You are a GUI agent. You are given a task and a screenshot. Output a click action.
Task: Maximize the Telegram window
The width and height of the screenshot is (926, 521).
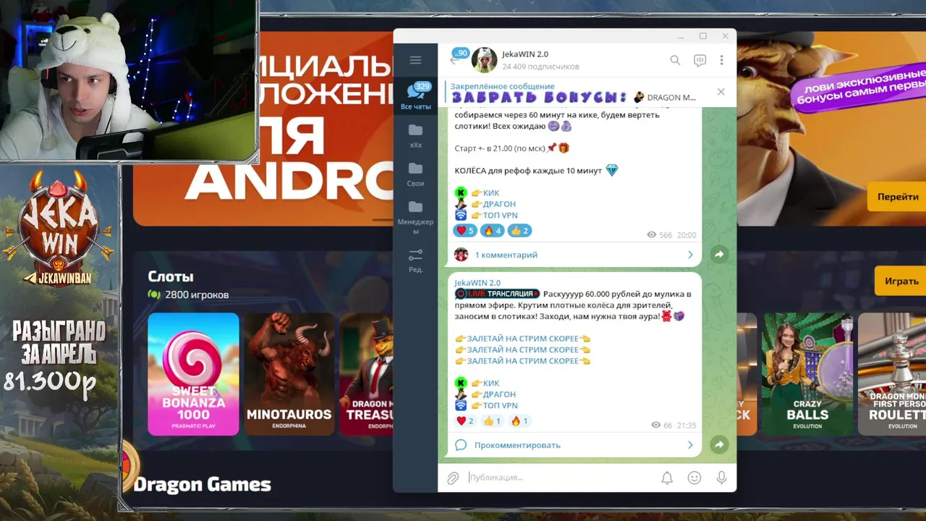tap(702, 36)
